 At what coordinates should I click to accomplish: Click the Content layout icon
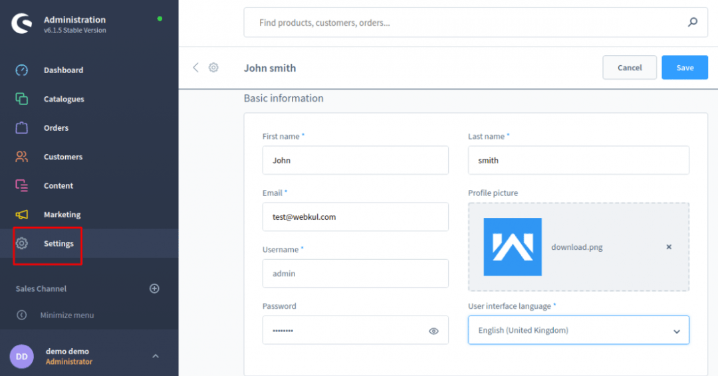coord(21,185)
